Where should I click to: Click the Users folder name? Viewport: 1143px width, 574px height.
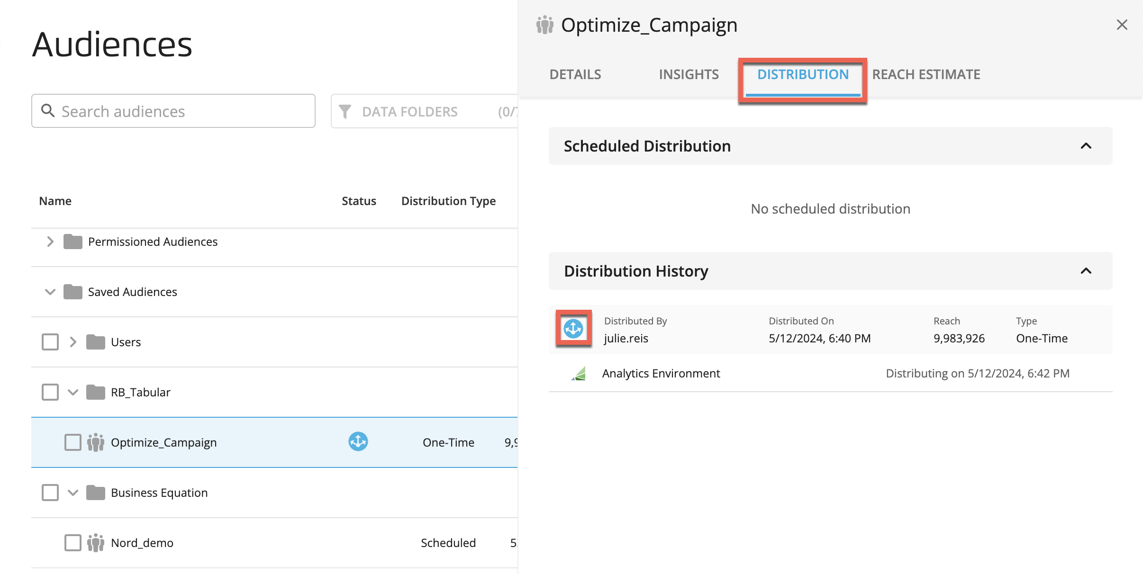(x=126, y=342)
